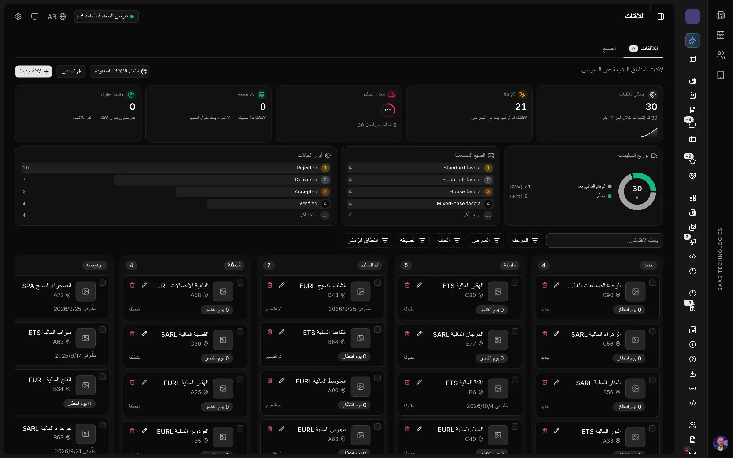The width and height of the screenshot is (733, 458).
Task: Click the تصدير export button
Action: tap(71, 71)
